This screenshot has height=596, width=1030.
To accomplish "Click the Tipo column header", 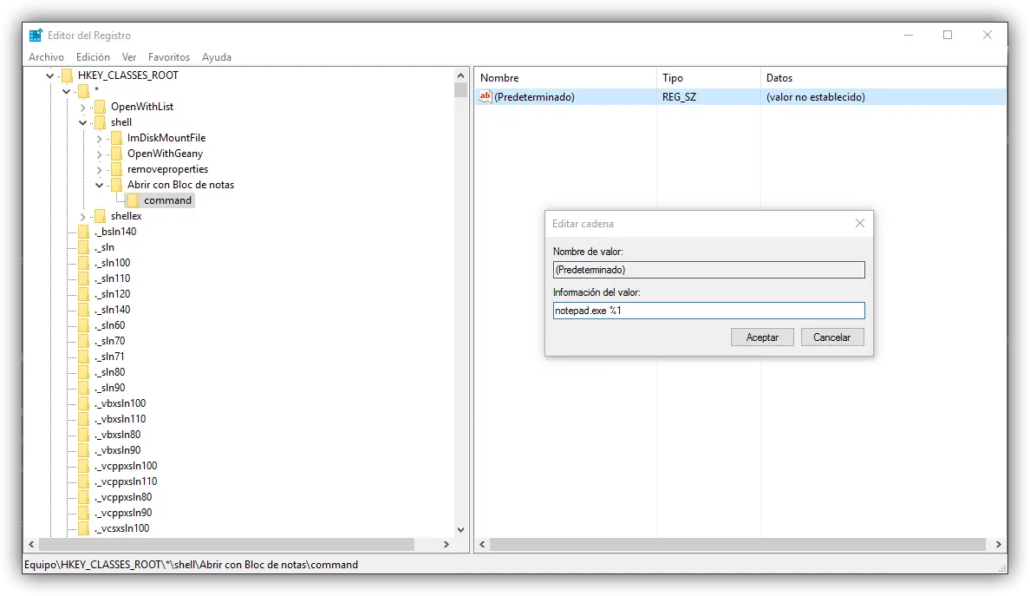I will point(708,77).
